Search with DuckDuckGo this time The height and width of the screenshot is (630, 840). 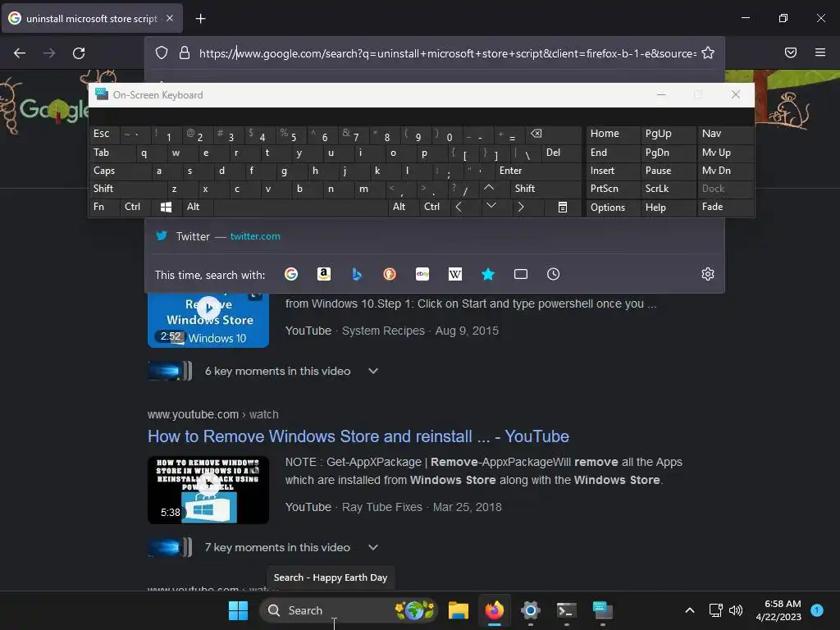click(x=390, y=274)
